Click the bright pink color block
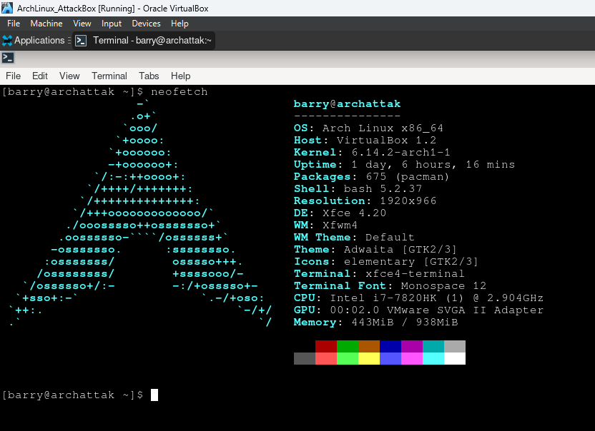 (412, 359)
